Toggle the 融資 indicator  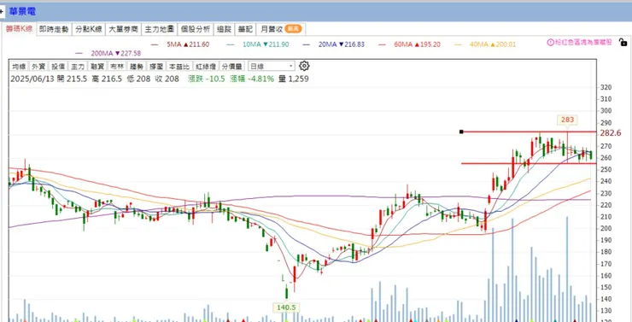[x=97, y=67]
